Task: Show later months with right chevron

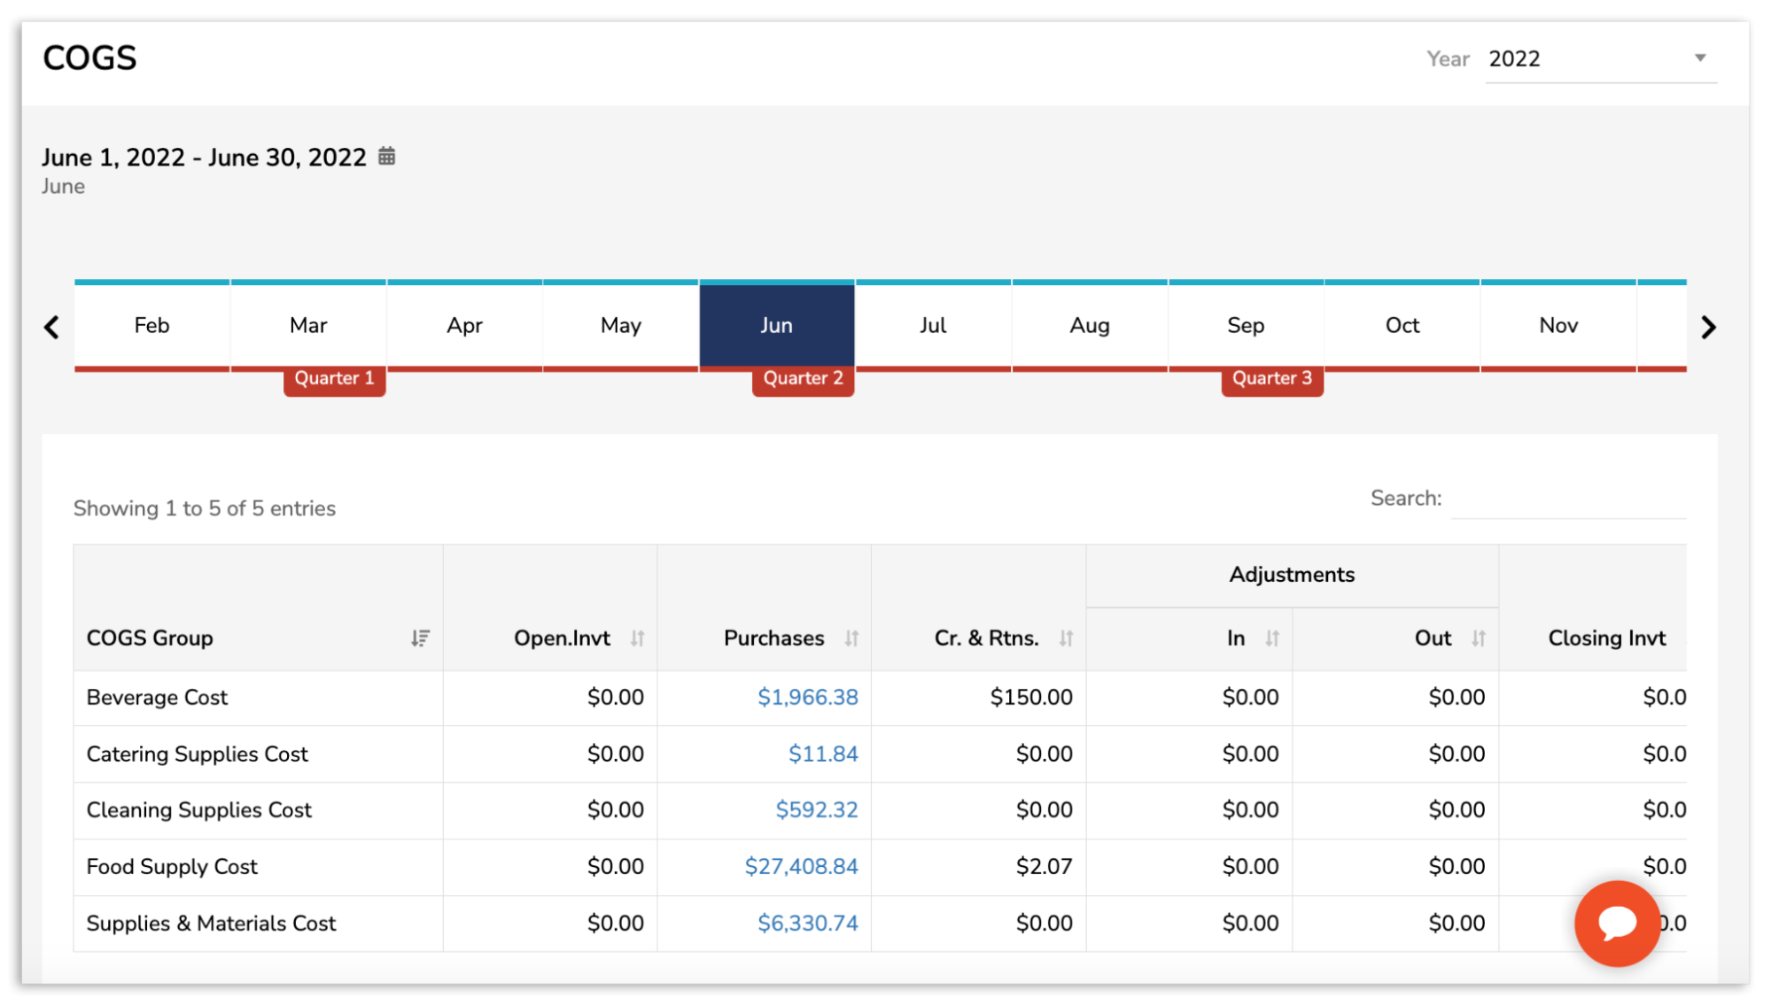Action: pyautogui.click(x=1709, y=327)
